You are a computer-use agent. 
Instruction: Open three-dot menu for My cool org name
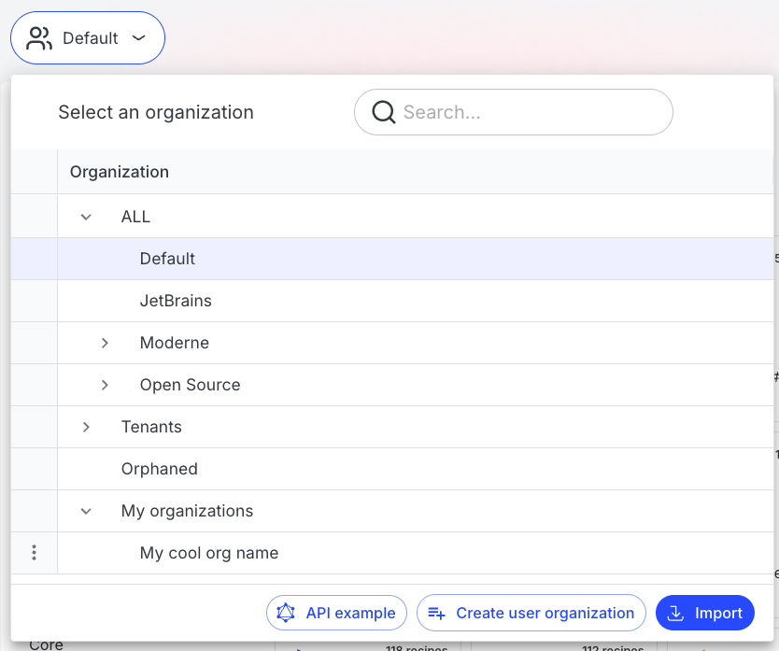(35, 553)
